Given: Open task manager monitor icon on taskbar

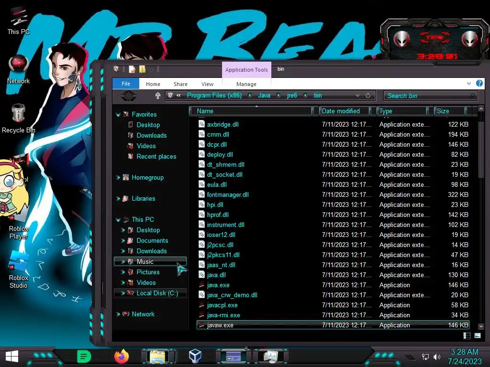Looking at the screenshot, I should coord(271,356).
